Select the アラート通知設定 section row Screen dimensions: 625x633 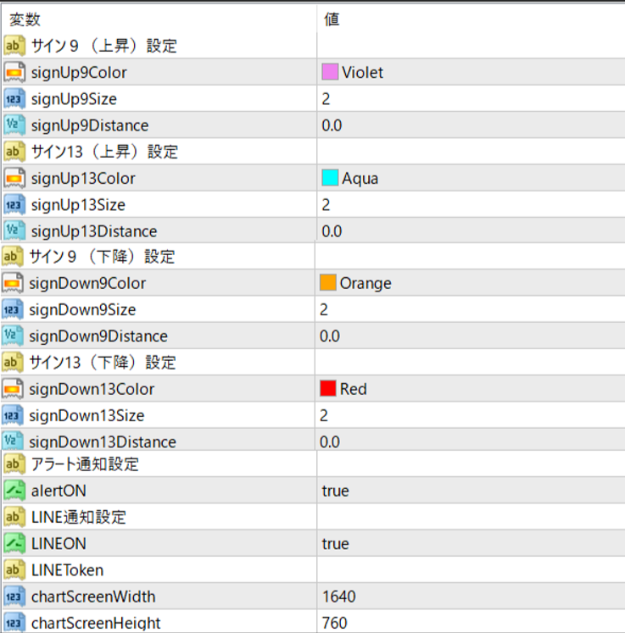coord(84,464)
